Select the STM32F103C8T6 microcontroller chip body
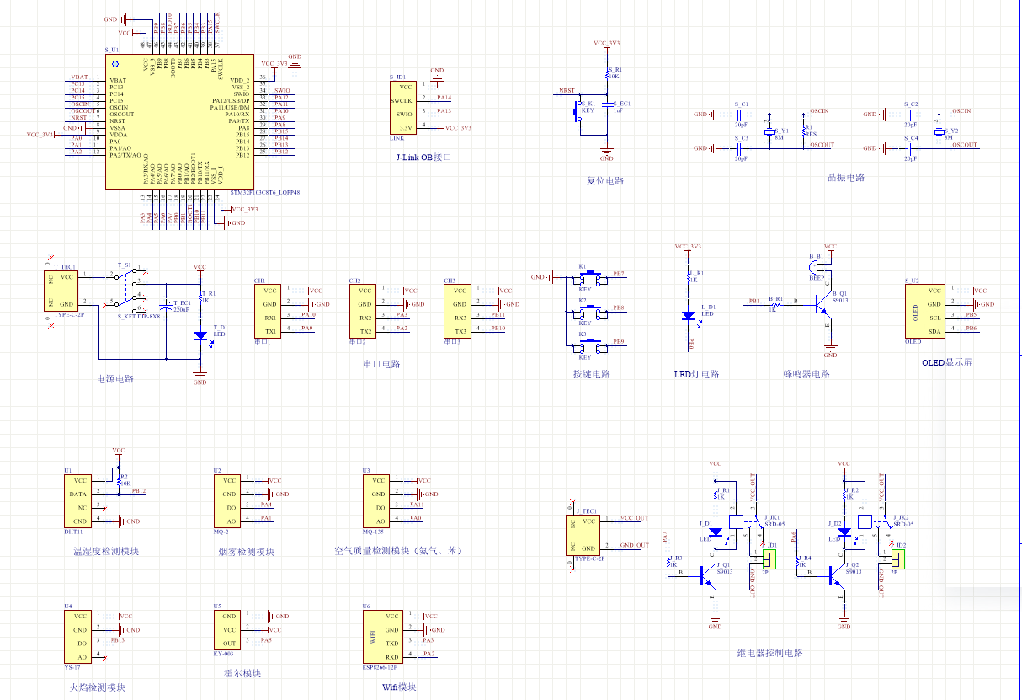The width and height of the screenshot is (1022, 700). point(178,121)
